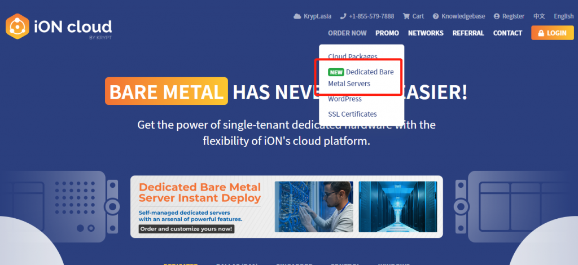
Task: Click the shopping cart icon
Action: (x=406, y=16)
